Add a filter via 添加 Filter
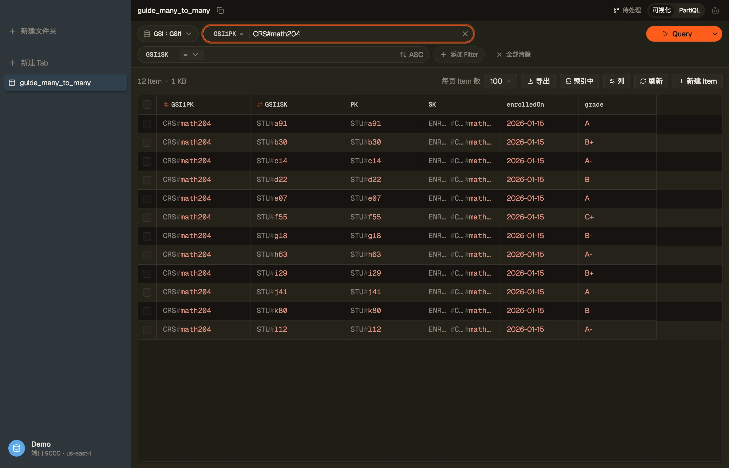This screenshot has height=468, width=729. (x=459, y=54)
